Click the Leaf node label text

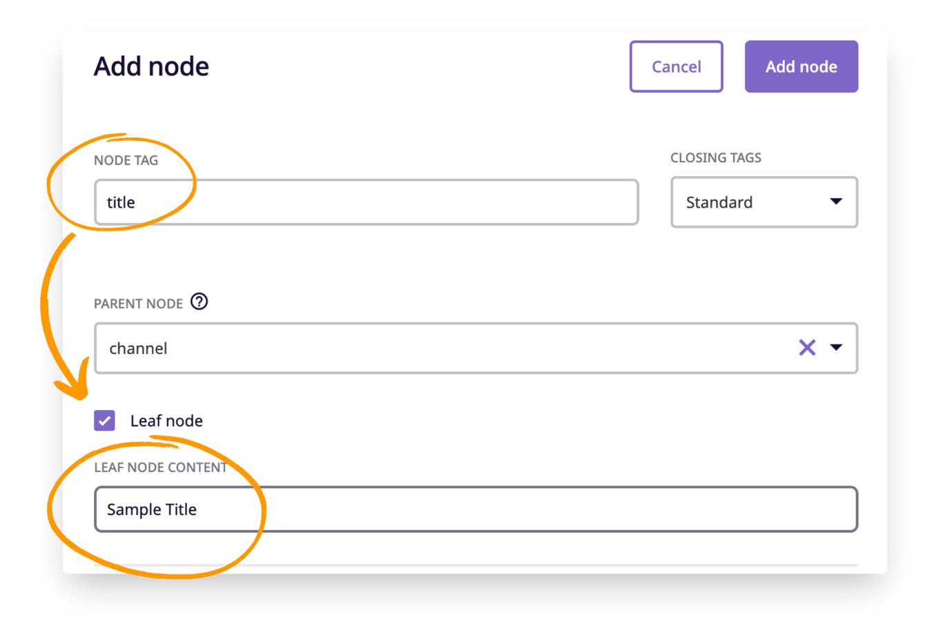click(x=166, y=420)
